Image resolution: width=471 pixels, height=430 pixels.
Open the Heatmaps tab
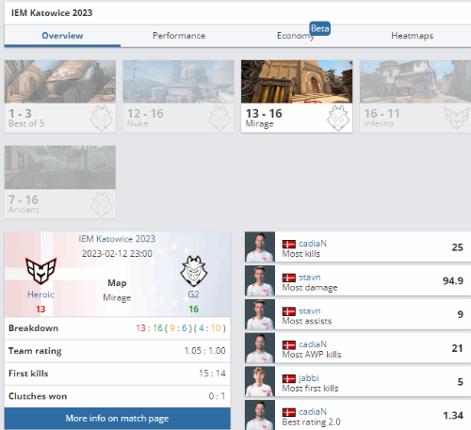click(412, 36)
